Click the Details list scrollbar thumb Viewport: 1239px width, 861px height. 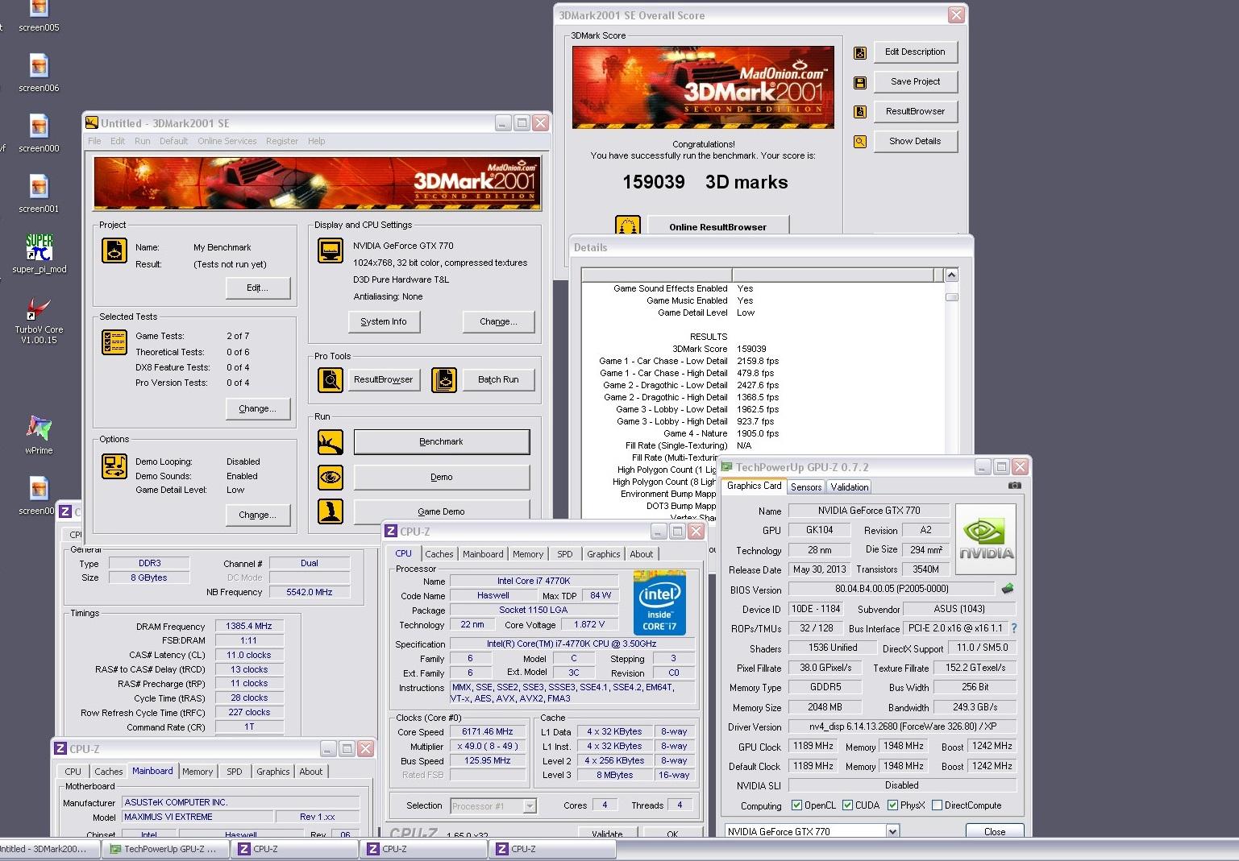(x=951, y=296)
